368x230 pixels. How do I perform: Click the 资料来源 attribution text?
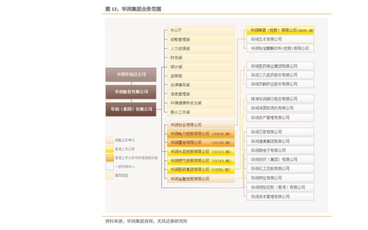[x=146, y=221]
